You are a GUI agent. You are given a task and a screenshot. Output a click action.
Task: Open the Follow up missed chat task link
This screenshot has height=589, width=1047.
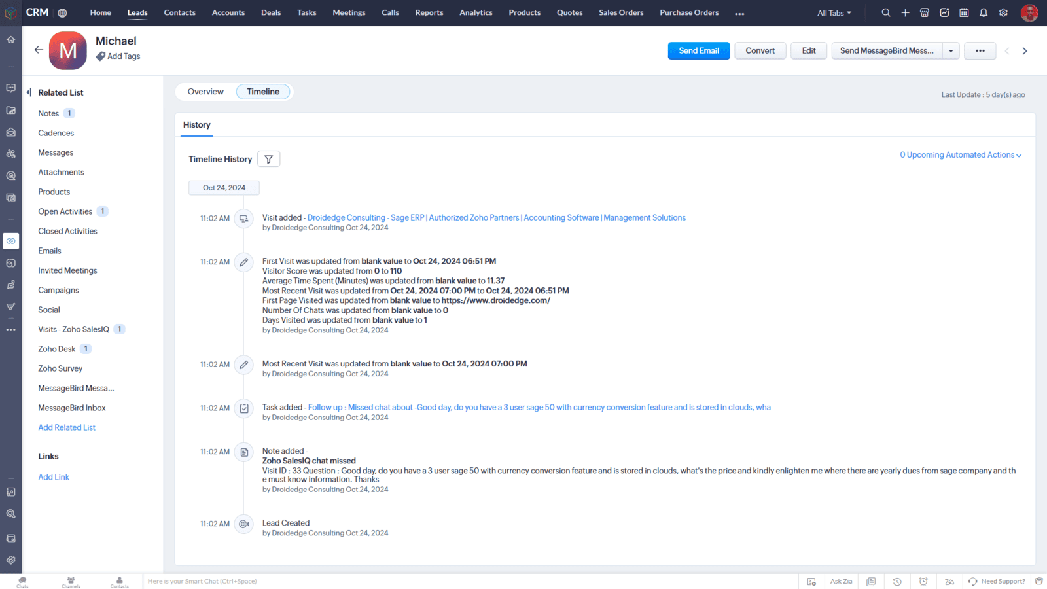(x=539, y=408)
